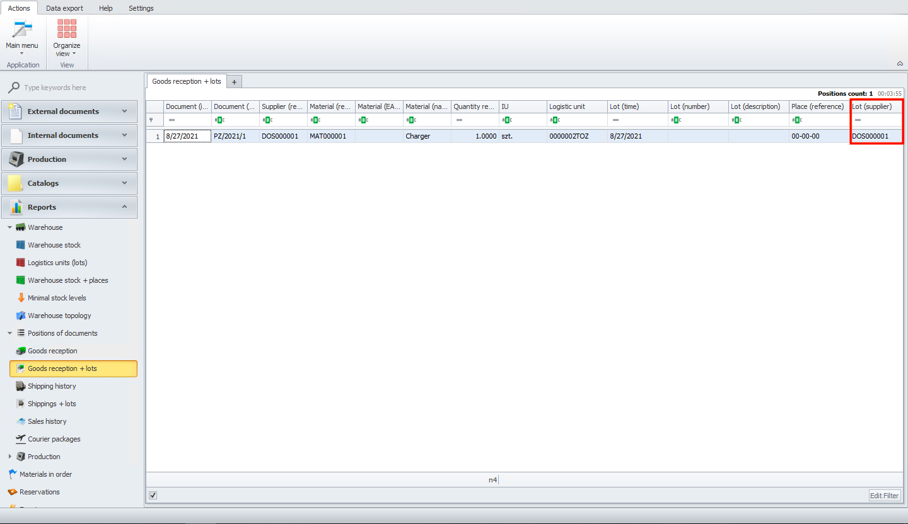Click the Minimal stock levels arrow icon
908x524 pixels.
pos(21,298)
